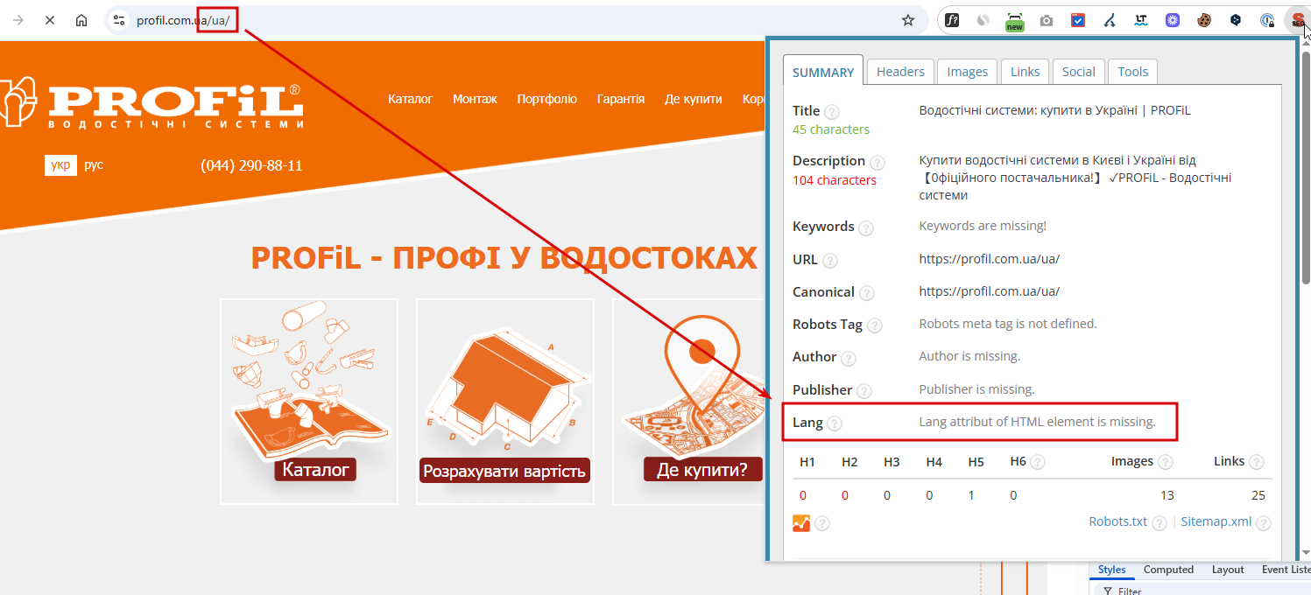Open Гарантія in the site menu

point(621,99)
